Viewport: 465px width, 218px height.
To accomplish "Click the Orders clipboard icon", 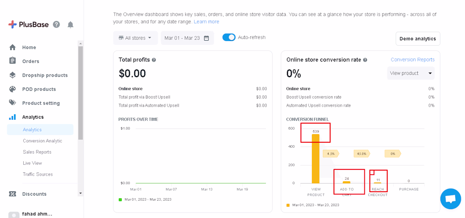I will pyautogui.click(x=12, y=61).
